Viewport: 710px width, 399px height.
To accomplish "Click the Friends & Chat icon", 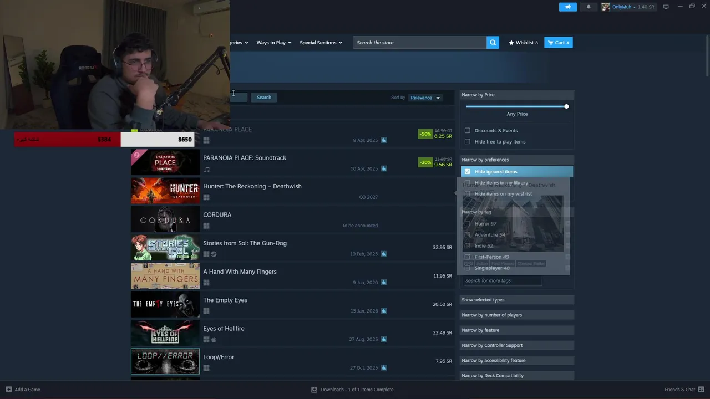I will 701,390.
